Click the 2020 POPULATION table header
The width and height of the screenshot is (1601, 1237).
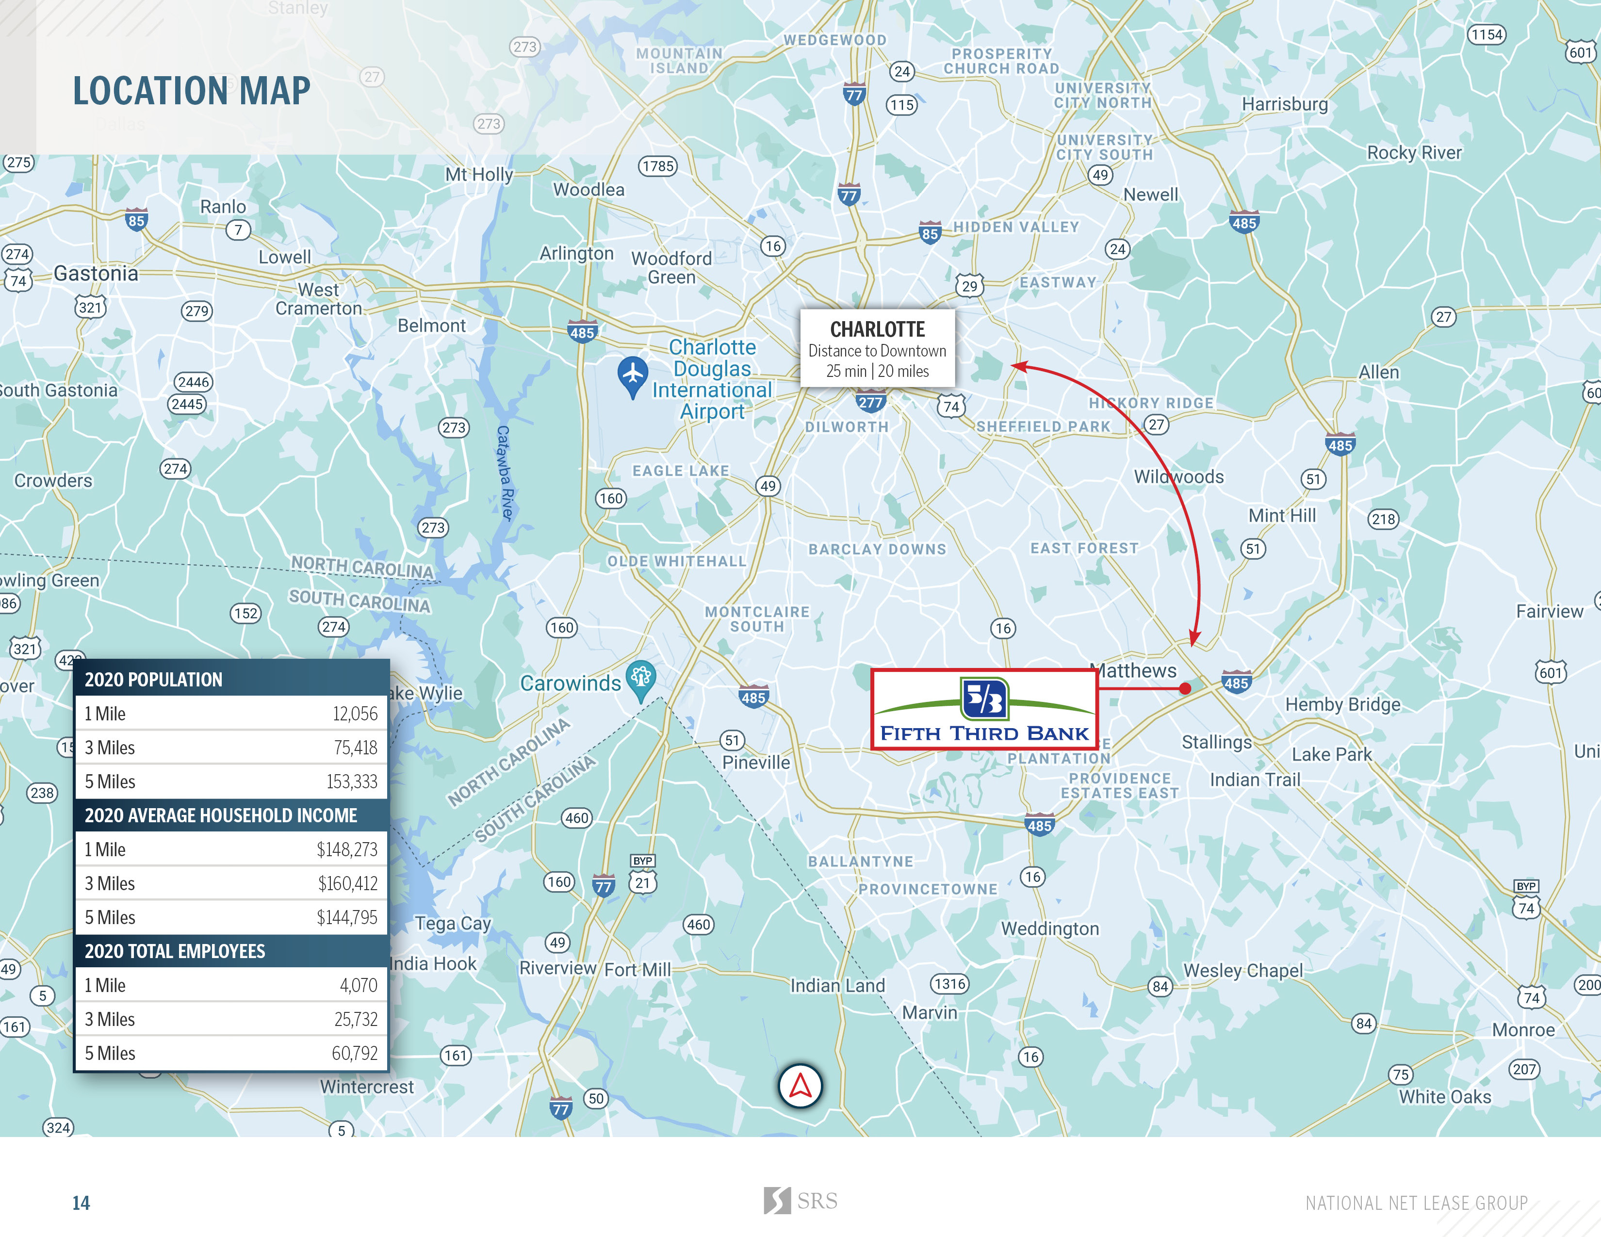click(x=231, y=679)
